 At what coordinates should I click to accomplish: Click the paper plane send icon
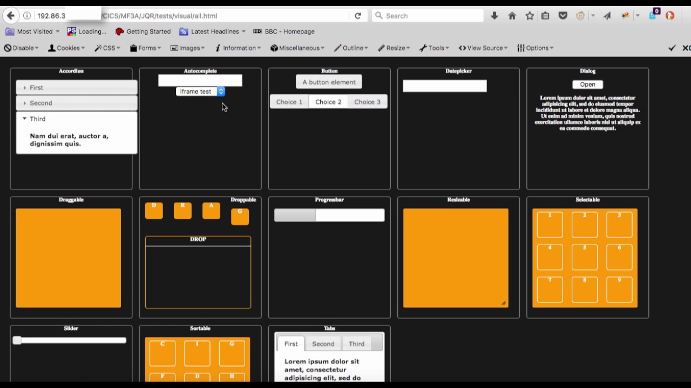click(607, 16)
